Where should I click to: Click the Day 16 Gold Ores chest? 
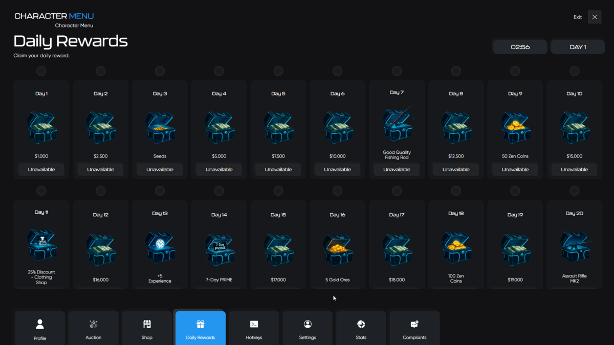(338, 249)
